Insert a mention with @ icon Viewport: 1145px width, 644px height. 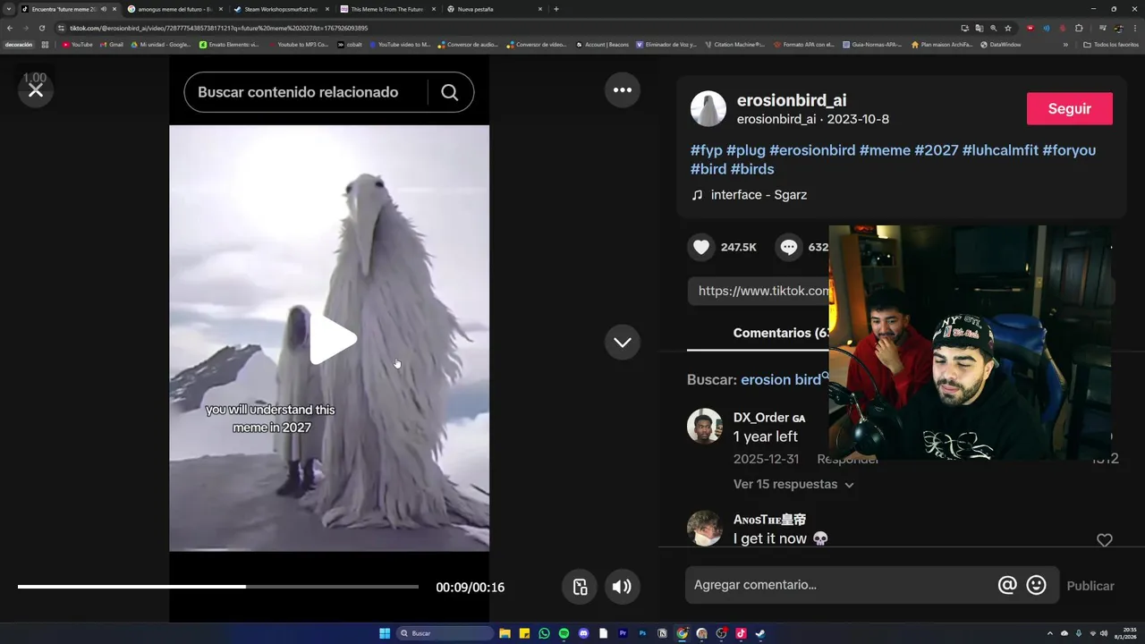tap(1007, 585)
